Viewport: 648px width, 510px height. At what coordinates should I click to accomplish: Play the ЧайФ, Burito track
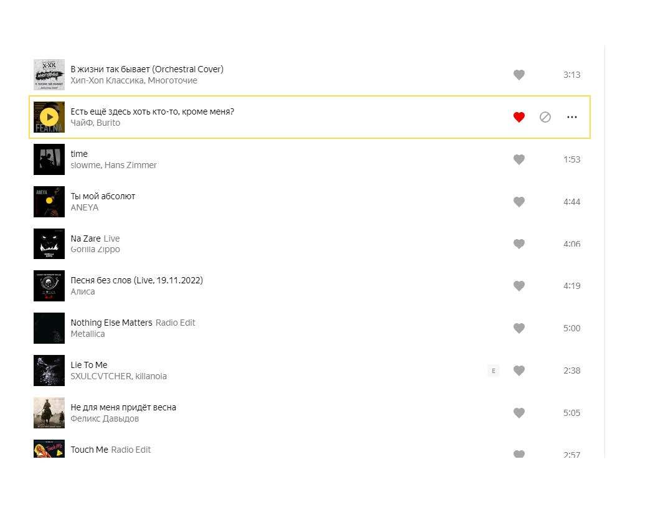49,117
